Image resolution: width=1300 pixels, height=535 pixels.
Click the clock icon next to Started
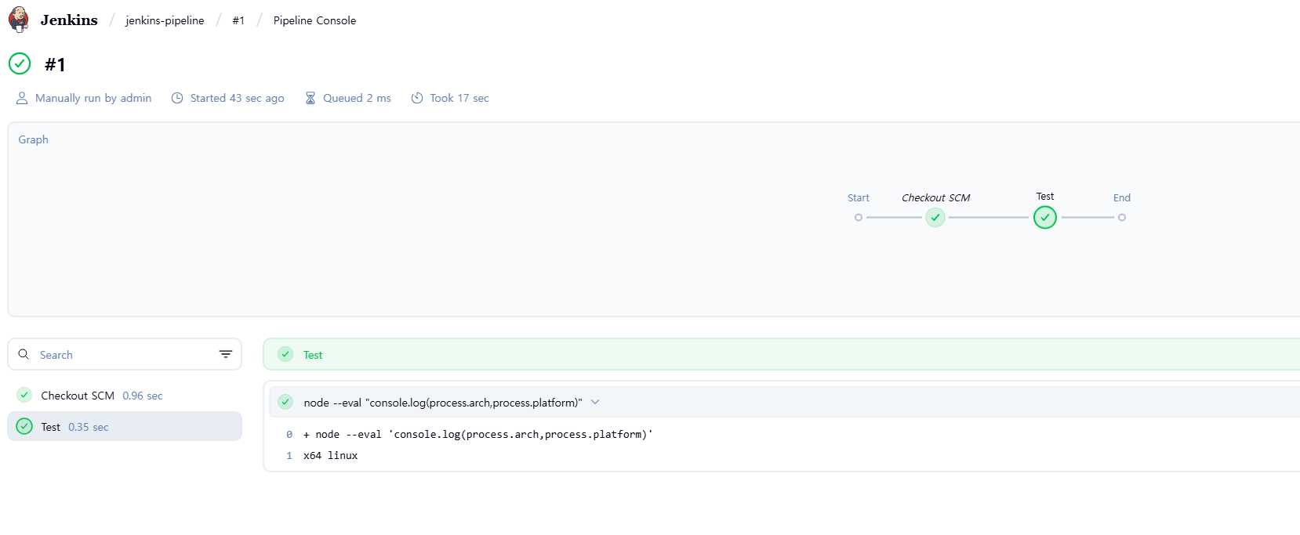pyautogui.click(x=177, y=98)
